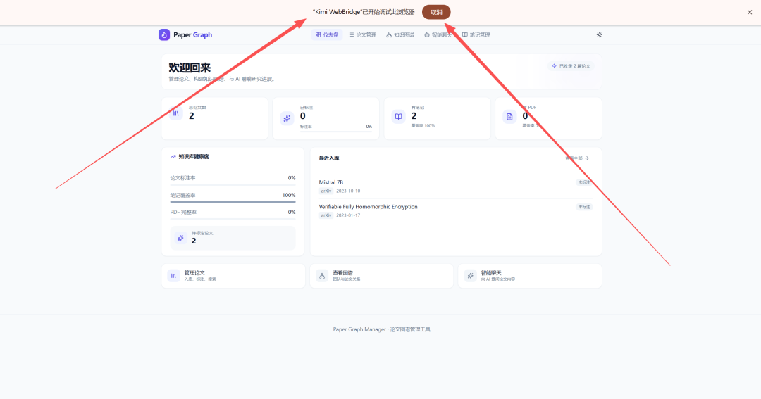The height and width of the screenshot is (399, 761).
Task: Click the graph node icon of 查看图谱 shortcut
Action: point(322,275)
